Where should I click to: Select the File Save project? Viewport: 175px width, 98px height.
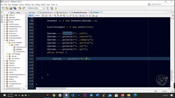12,65
